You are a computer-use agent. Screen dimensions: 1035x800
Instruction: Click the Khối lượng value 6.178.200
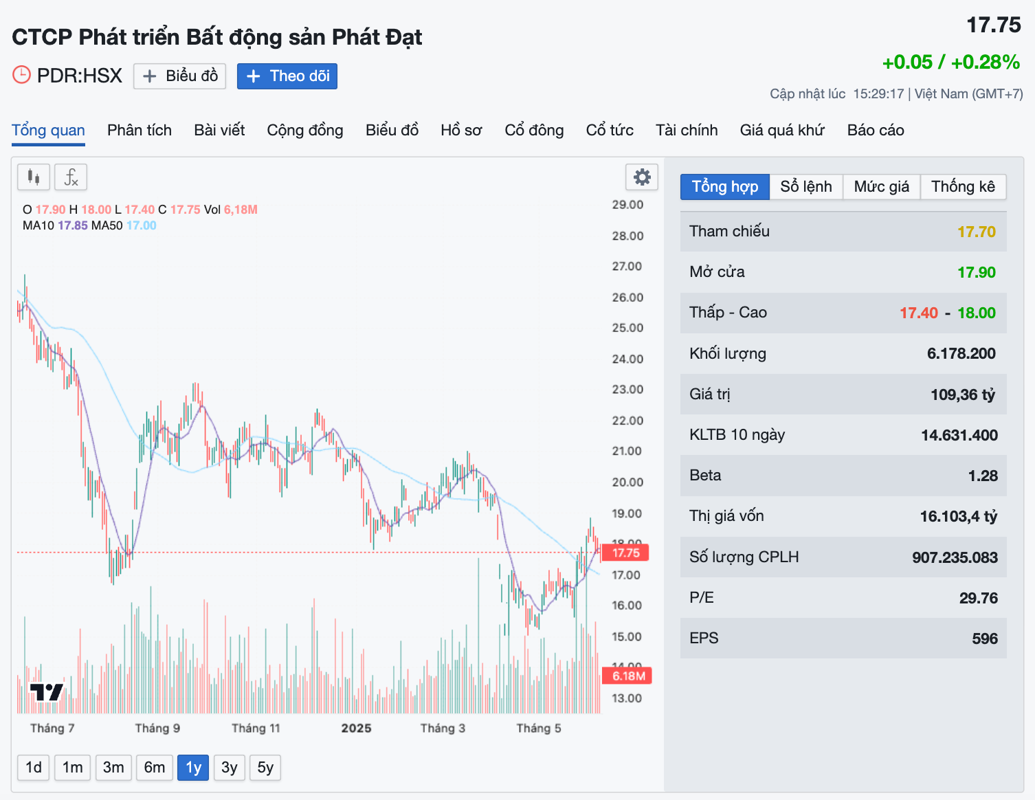point(961,354)
